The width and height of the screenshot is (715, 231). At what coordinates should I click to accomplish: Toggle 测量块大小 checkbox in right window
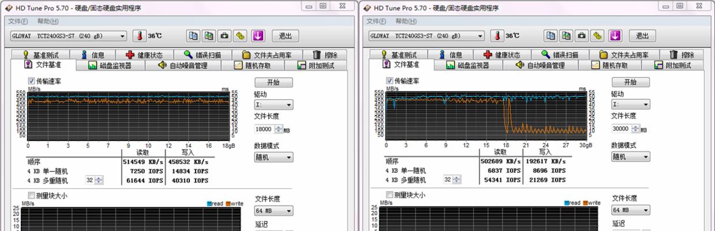(389, 195)
